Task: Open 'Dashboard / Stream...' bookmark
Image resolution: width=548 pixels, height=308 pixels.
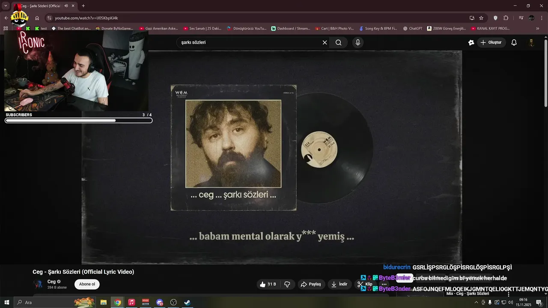Action: click(x=291, y=29)
